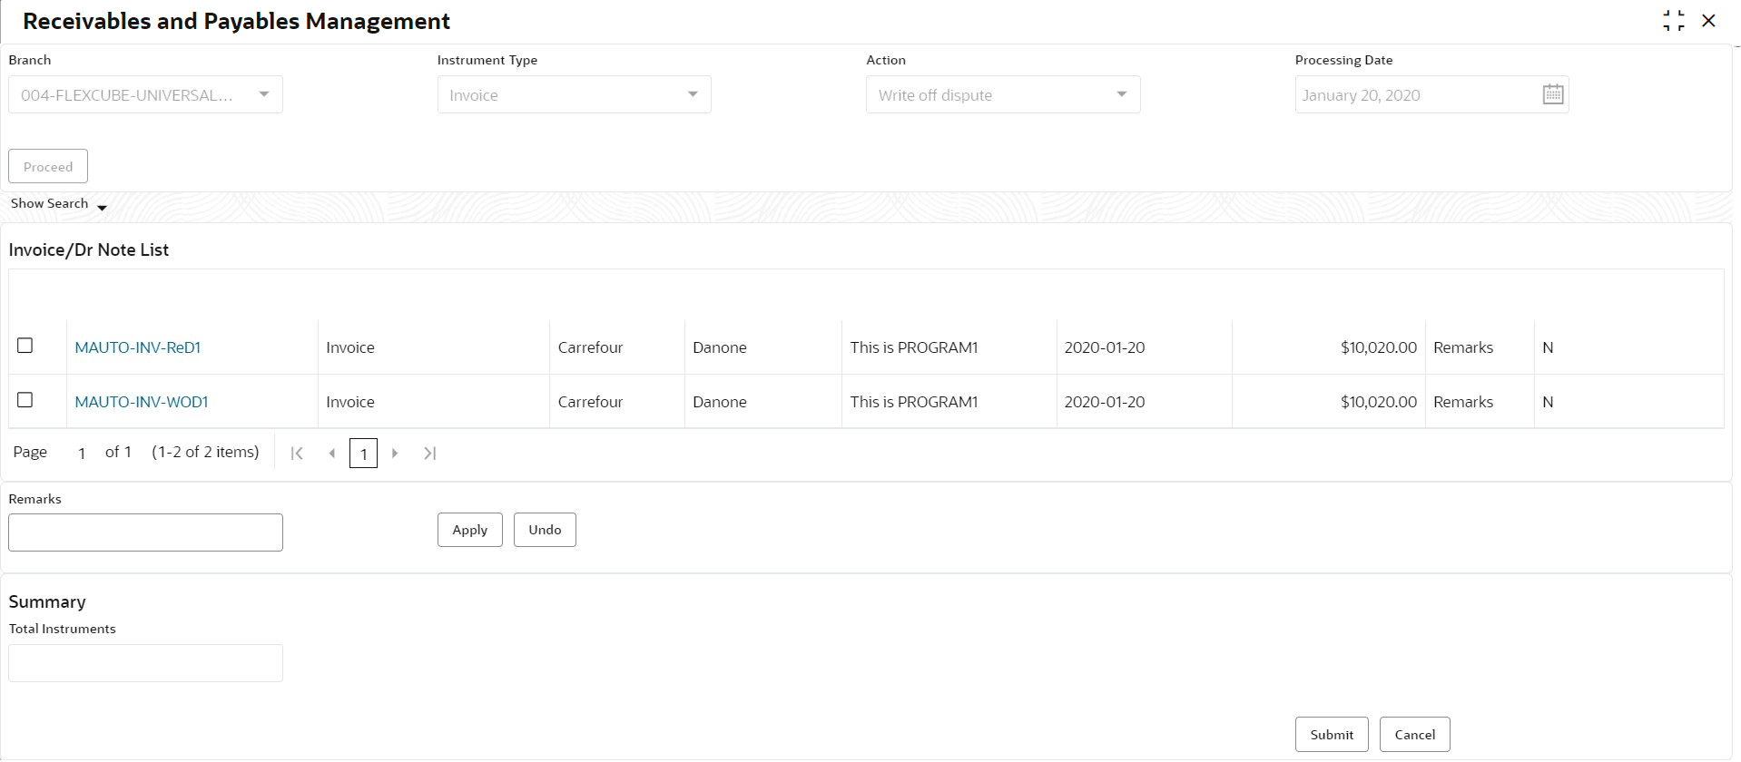This screenshot has width=1741, height=762.
Task: Select the MAUTO-INV-ReD1 invoice checkbox
Action: 25,346
